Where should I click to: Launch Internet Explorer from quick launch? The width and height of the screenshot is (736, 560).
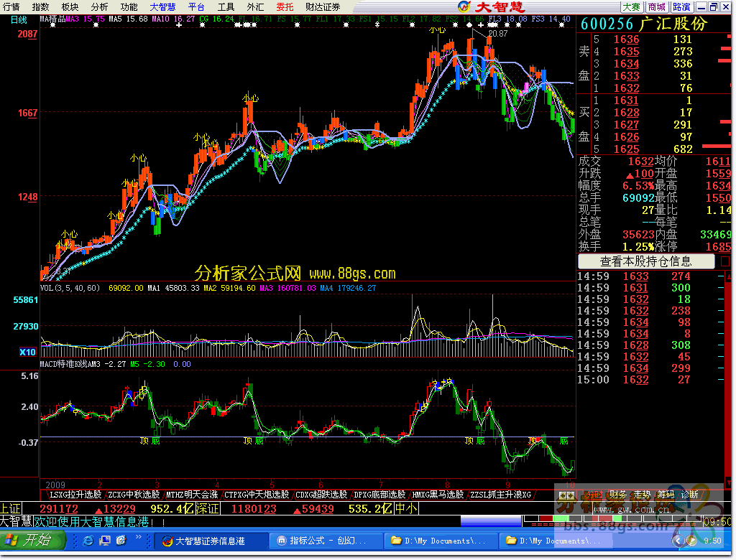pos(88,541)
